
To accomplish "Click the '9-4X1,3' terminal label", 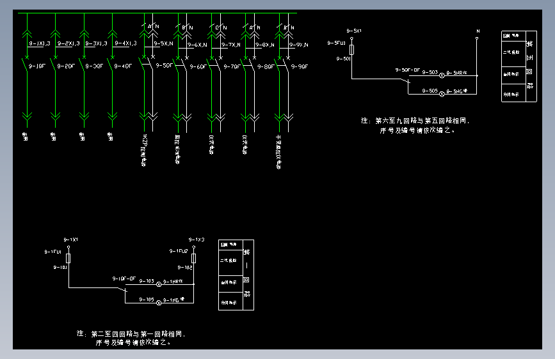I will tap(125, 43).
